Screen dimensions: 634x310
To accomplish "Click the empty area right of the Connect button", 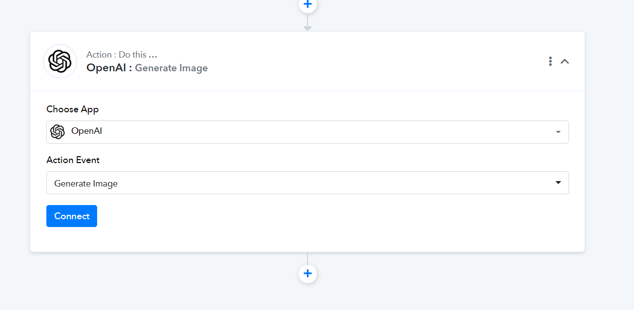I will [332, 216].
